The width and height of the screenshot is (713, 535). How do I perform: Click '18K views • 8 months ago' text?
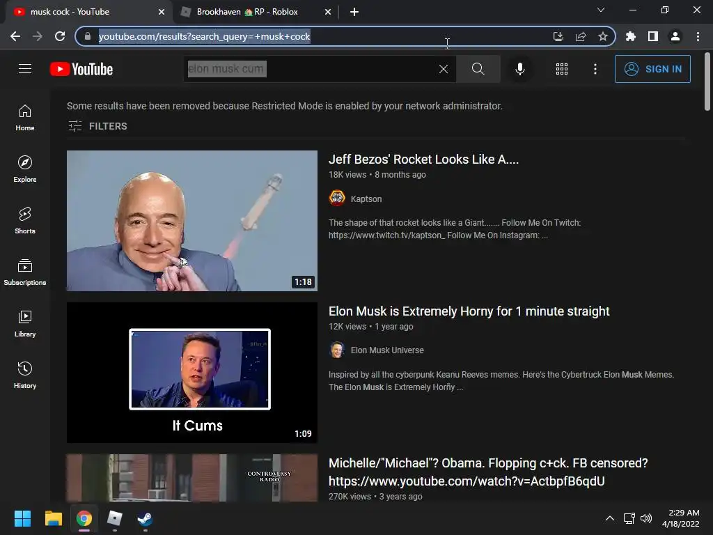[x=377, y=175]
